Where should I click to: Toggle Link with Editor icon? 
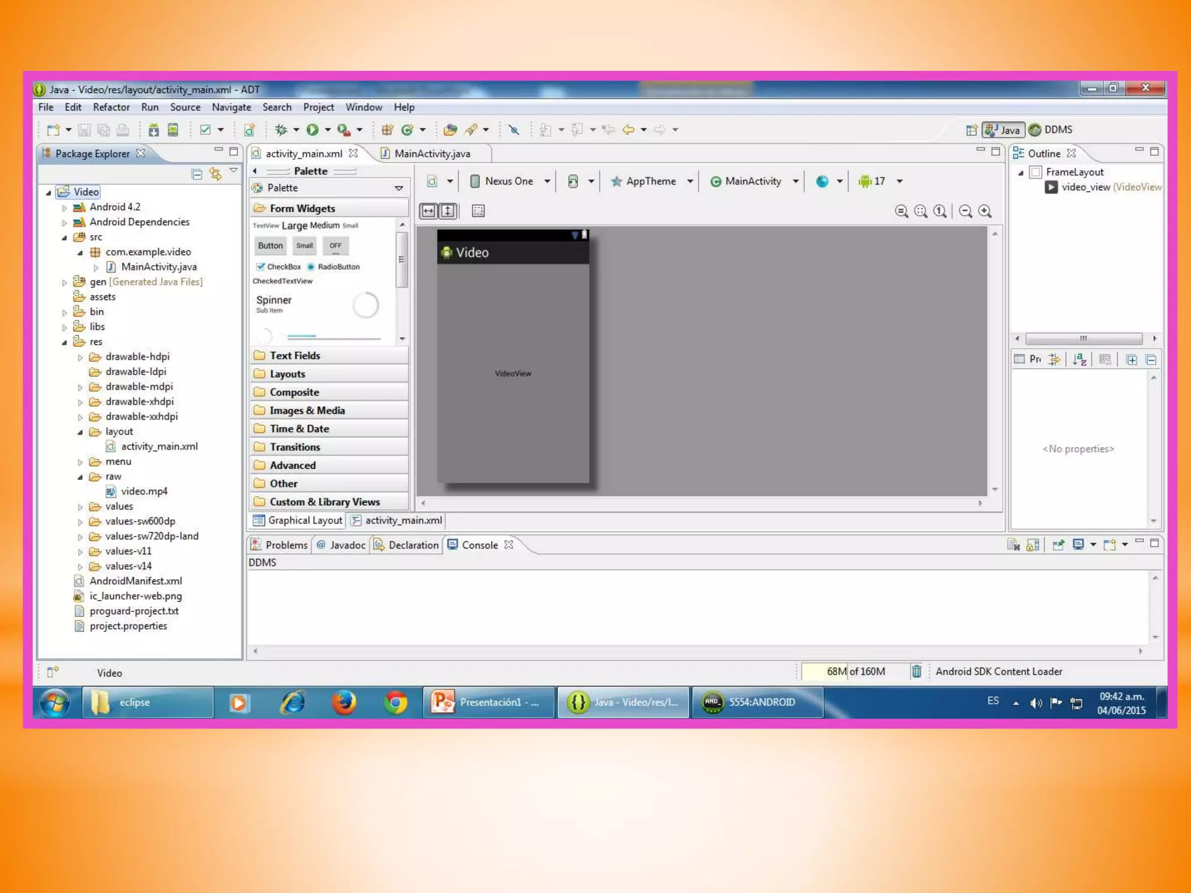[216, 174]
